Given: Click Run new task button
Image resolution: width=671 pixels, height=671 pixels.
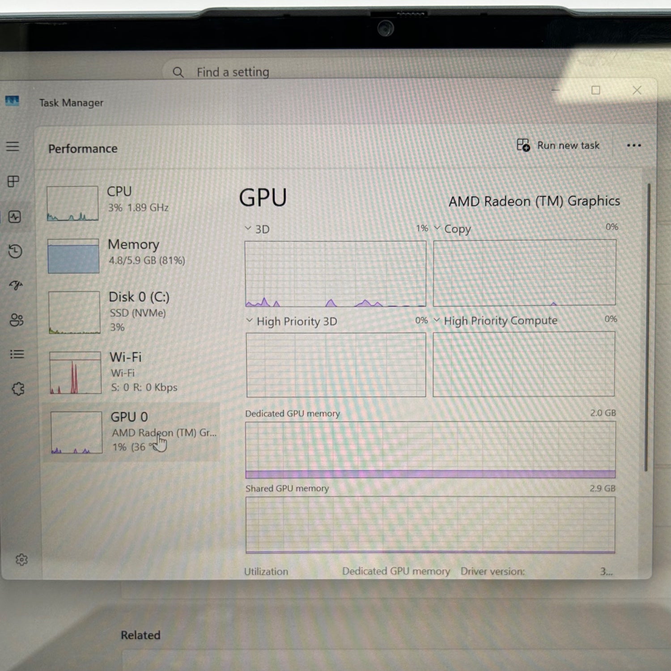Looking at the screenshot, I should pyautogui.click(x=558, y=145).
